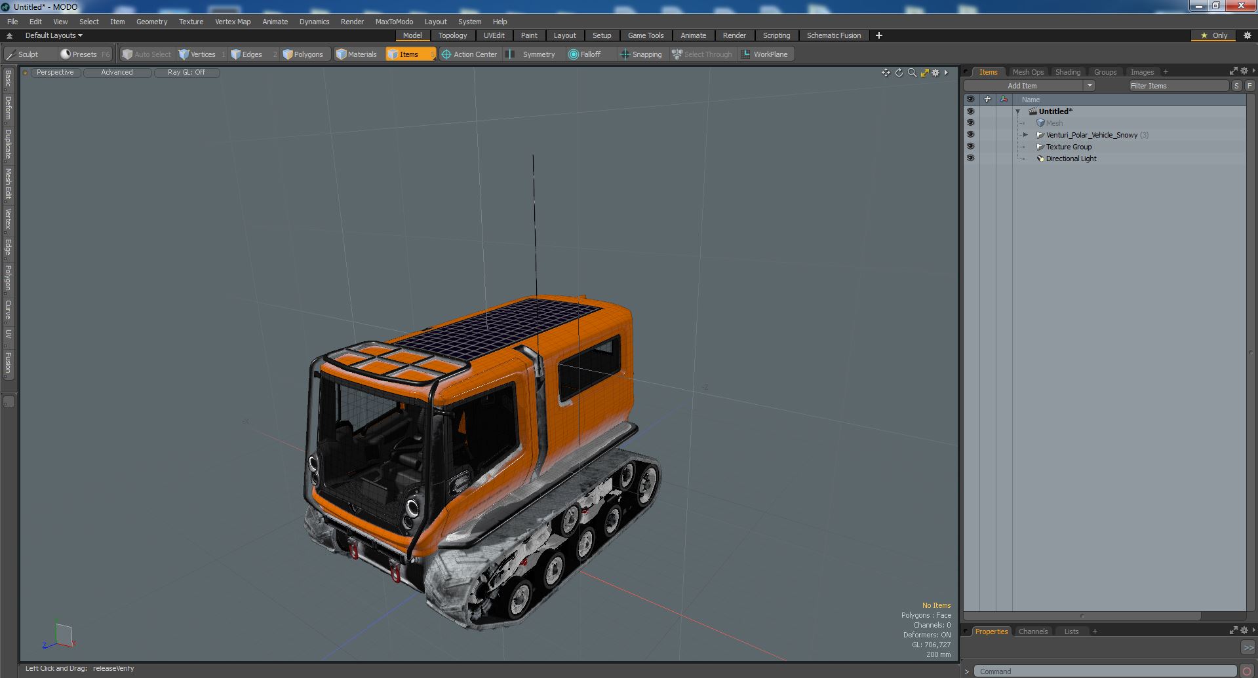Click the Add Item button
Screen dimensions: 1258x678
coord(1023,86)
